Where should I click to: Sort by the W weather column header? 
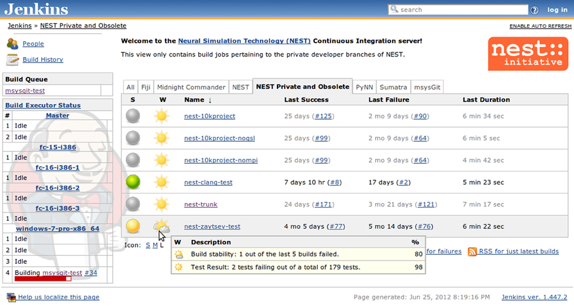click(x=163, y=99)
